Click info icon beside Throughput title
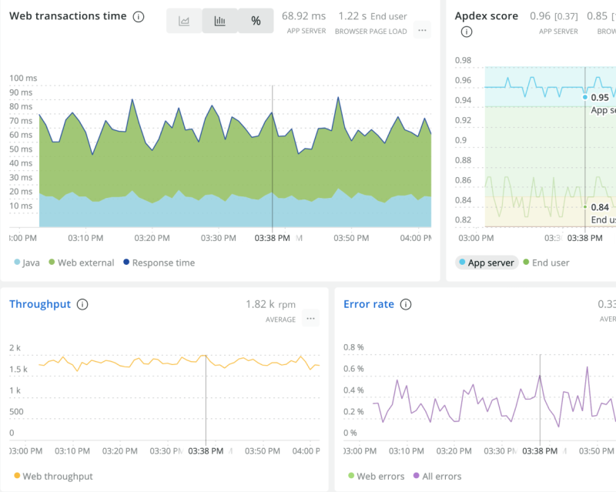 coord(82,304)
